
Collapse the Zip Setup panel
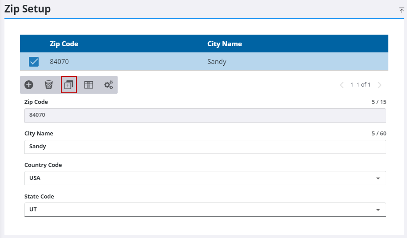(x=401, y=10)
